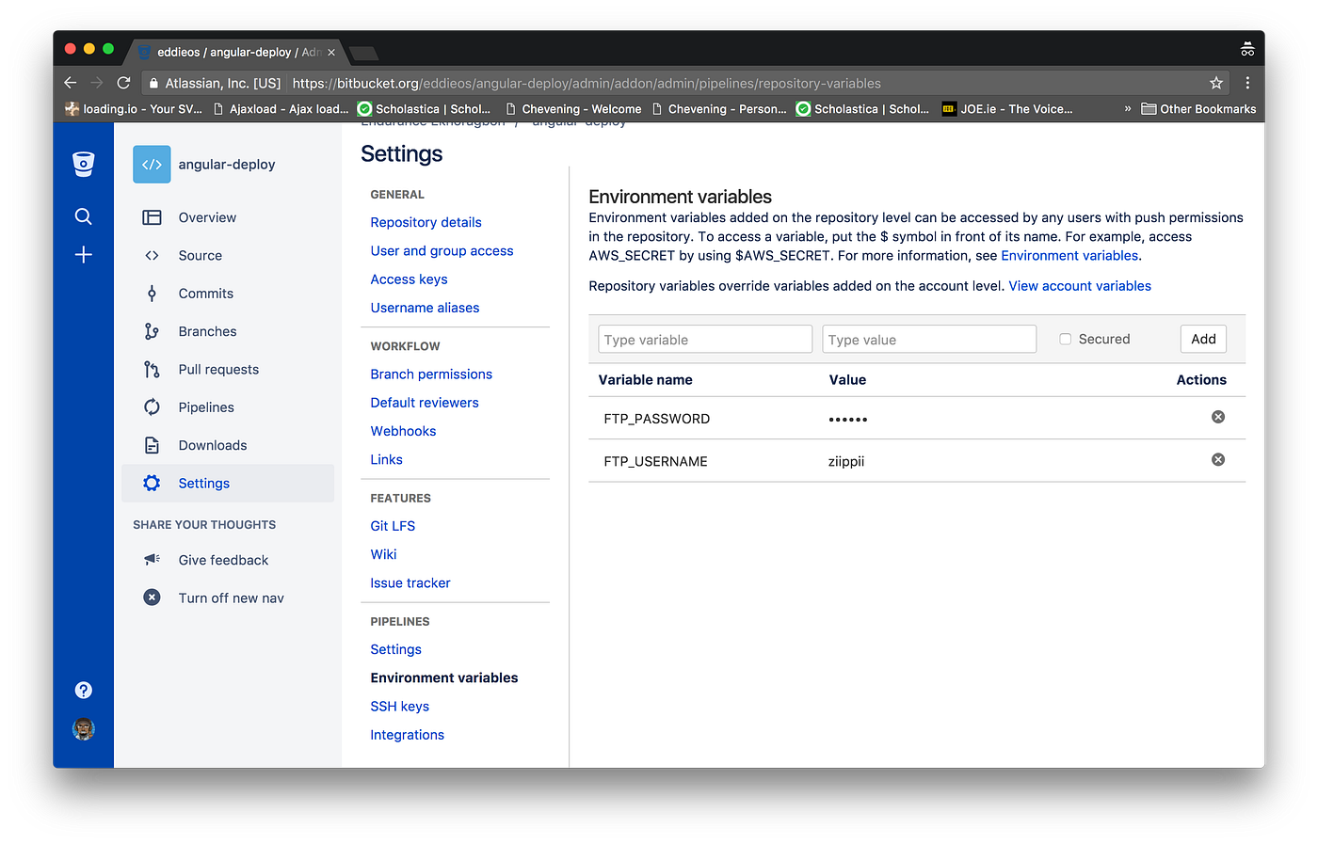This screenshot has height=844, width=1318.
Task: Go to Pipelines in the sidebar
Action: (x=206, y=407)
